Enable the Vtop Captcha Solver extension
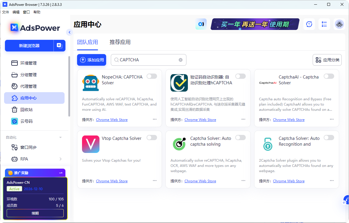Screen dimensions: 349x223 pyautogui.click(x=152, y=137)
